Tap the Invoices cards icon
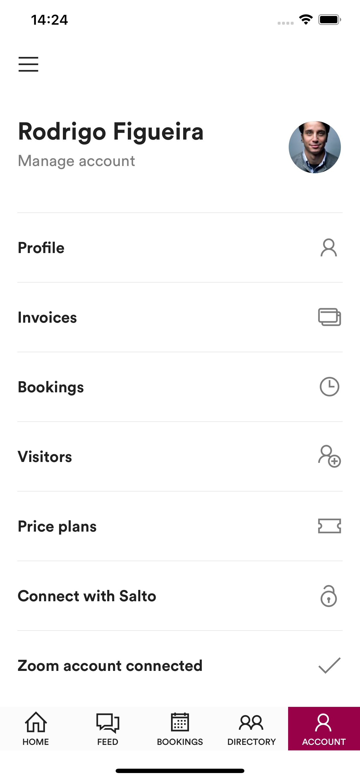The height and width of the screenshot is (780, 360). (x=330, y=317)
